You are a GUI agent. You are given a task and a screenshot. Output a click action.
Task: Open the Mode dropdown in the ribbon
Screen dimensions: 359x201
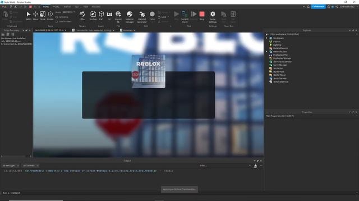68,12
